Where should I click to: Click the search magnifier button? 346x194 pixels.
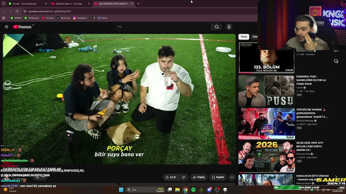[217, 27]
